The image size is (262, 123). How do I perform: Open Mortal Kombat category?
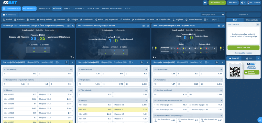coord(193,20)
